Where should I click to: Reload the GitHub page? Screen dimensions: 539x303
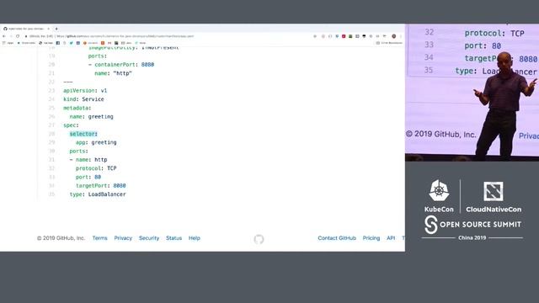click(18, 36)
